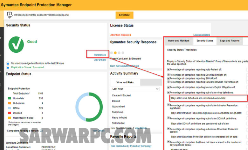This screenshot has height=150, width=248.
Task: Click the info icon beside unacknowledged notifications
Action: (x=8, y=64)
